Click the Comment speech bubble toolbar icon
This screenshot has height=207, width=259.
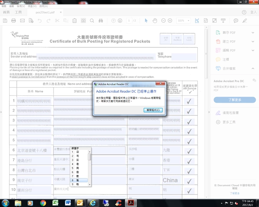[236, 21]
